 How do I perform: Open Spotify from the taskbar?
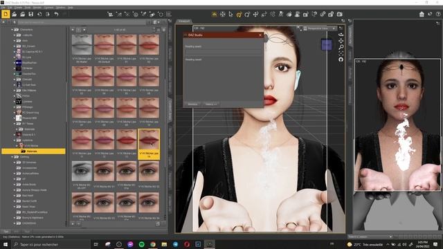click(x=141, y=244)
